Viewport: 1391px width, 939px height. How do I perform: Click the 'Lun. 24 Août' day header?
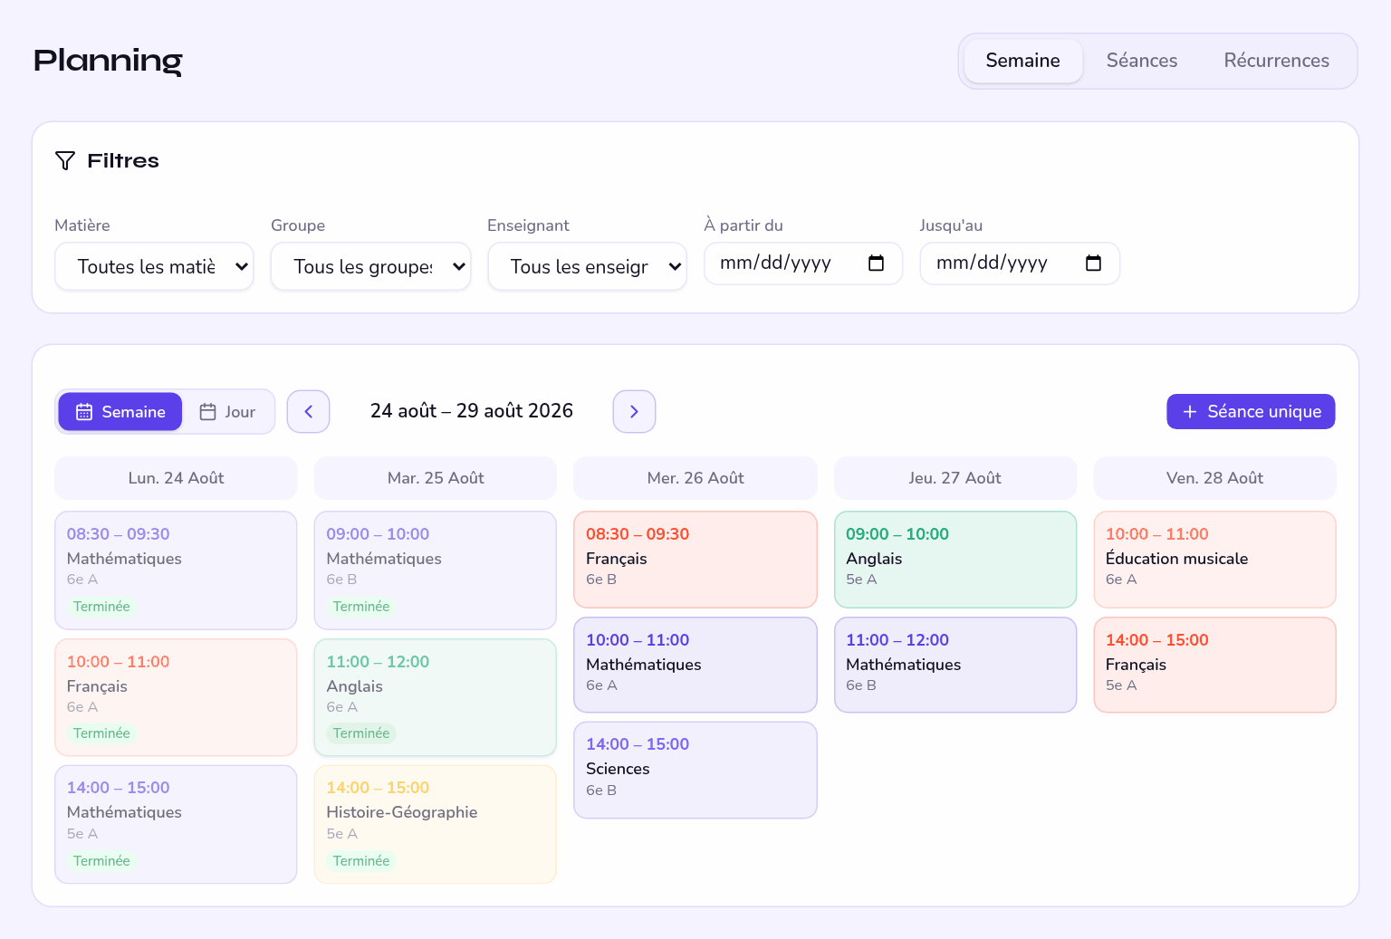(x=176, y=478)
